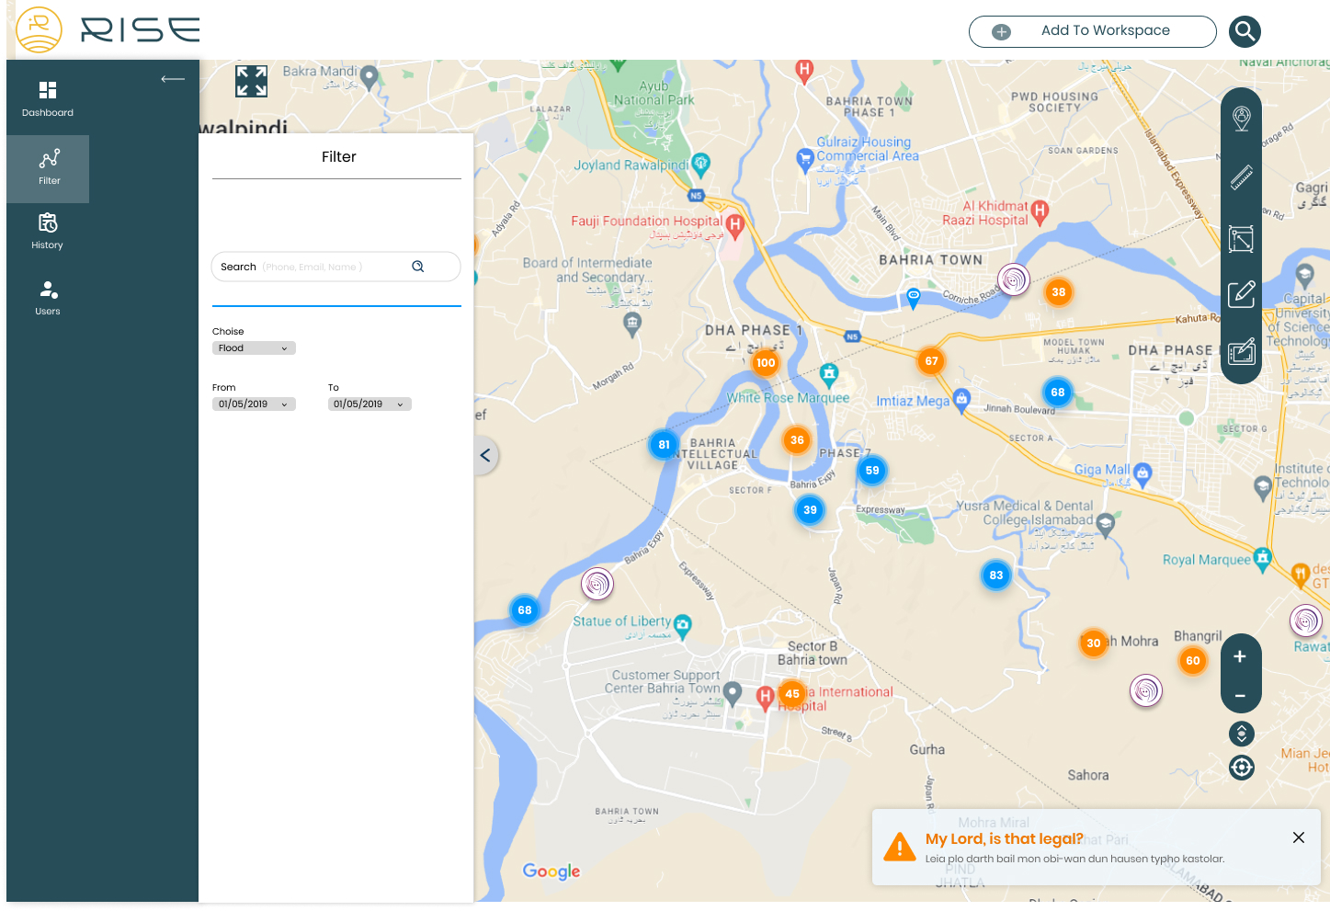Viewport: 1330px width, 911px height.
Task: Open the orange 67 cluster marker
Action: tap(932, 361)
